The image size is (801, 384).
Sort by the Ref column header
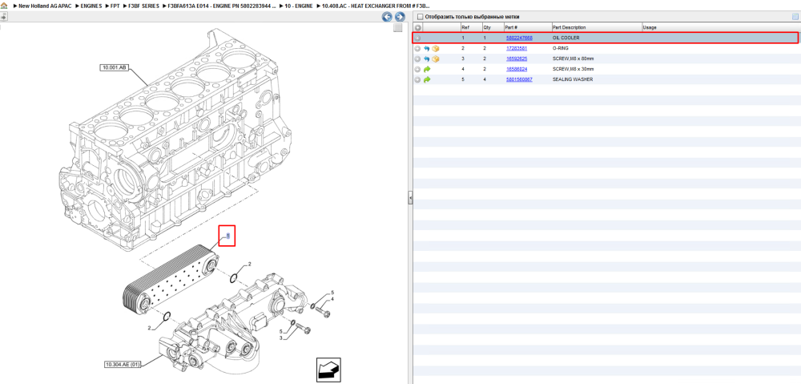(470, 27)
